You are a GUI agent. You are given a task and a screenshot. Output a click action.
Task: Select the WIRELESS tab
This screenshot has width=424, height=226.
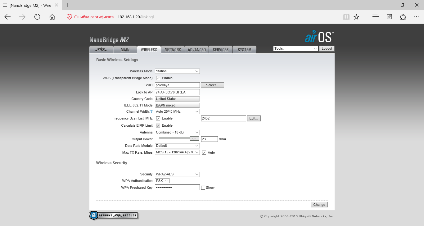[149, 50]
